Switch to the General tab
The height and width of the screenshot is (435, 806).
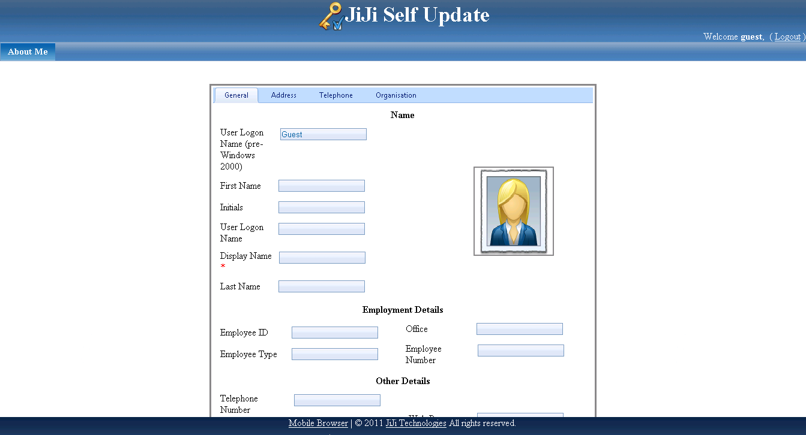pyautogui.click(x=236, y=95)
